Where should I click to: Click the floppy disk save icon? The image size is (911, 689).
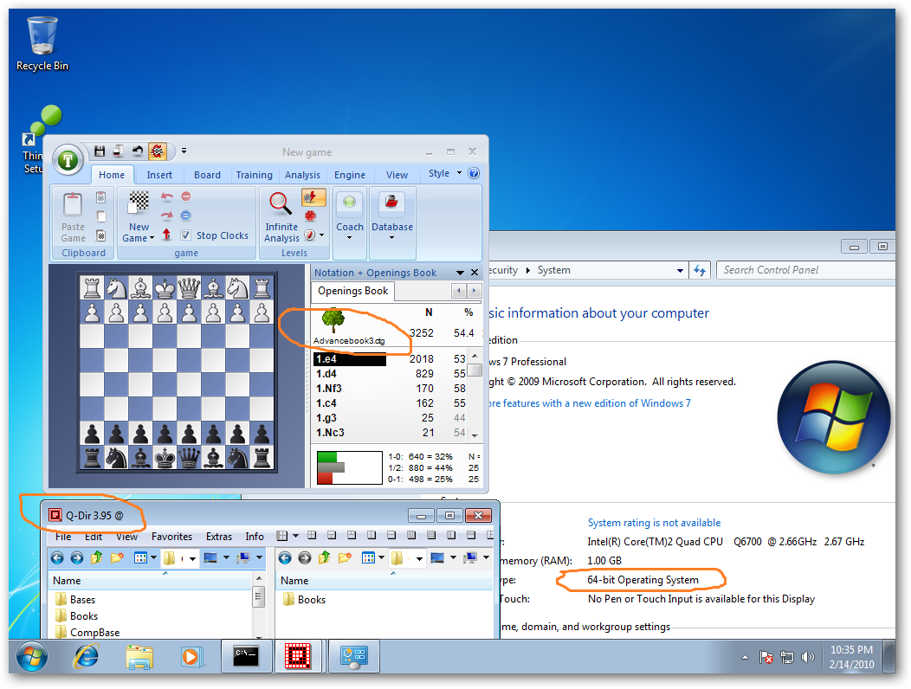(100, 151)
